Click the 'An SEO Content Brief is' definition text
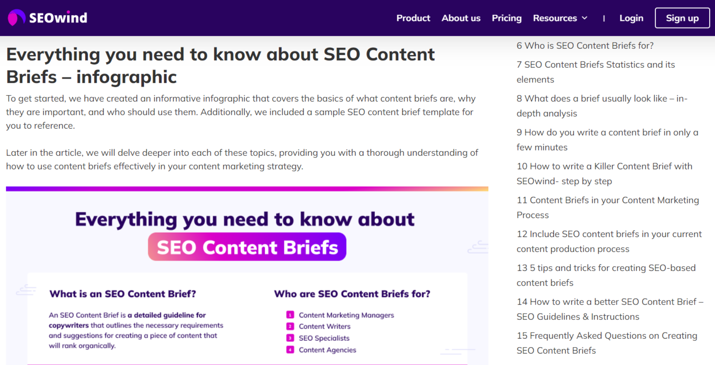Screen dimensions: 715x365 coord(136,330)
